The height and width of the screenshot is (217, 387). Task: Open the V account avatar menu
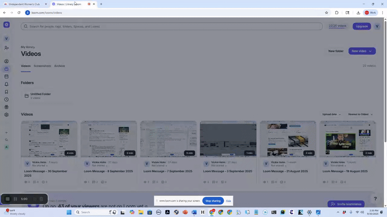tap(377, 26)
